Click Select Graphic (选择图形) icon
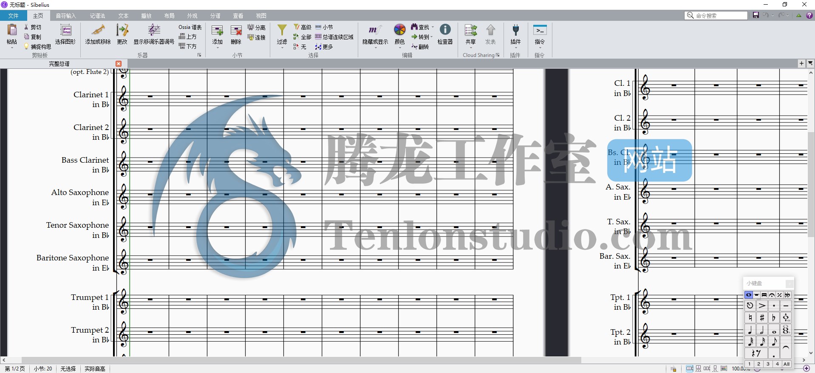The image size is (815, 373). [65, 31]
